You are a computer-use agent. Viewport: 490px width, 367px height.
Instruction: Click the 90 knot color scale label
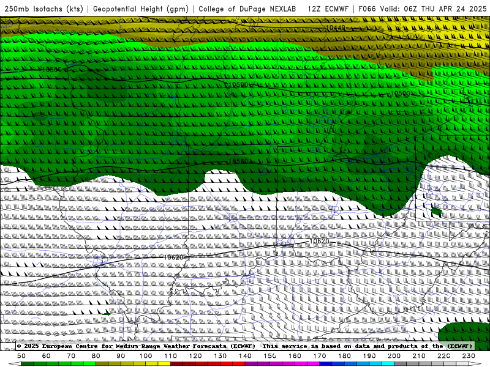[121, 356]
